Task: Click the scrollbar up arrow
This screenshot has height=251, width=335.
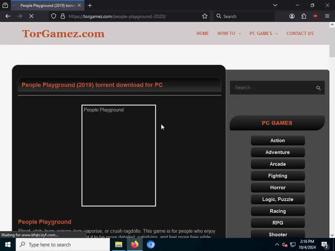Action: pos(332,25)
